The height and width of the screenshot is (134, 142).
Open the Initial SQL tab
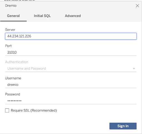coord(42,16)
